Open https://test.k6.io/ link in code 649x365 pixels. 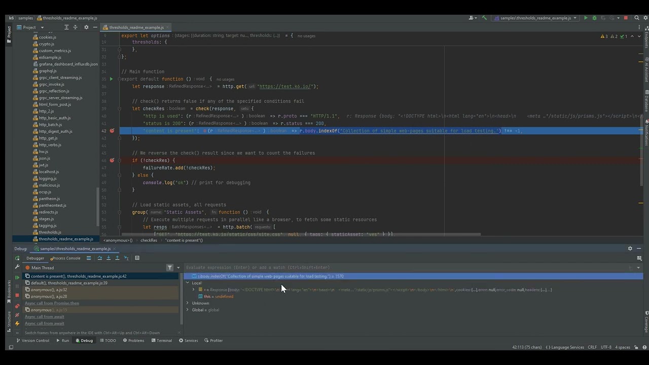pyautogui.click(x=286, y=87)
